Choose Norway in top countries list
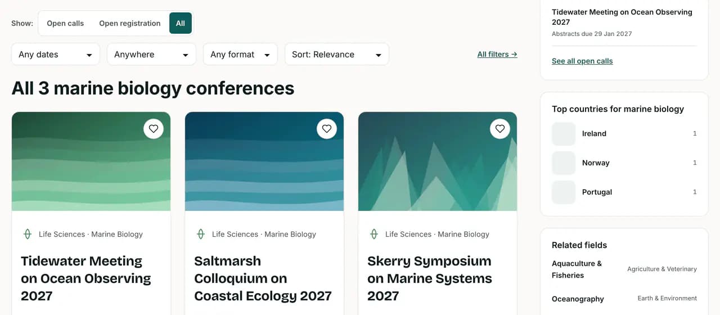 coord(624,163)
